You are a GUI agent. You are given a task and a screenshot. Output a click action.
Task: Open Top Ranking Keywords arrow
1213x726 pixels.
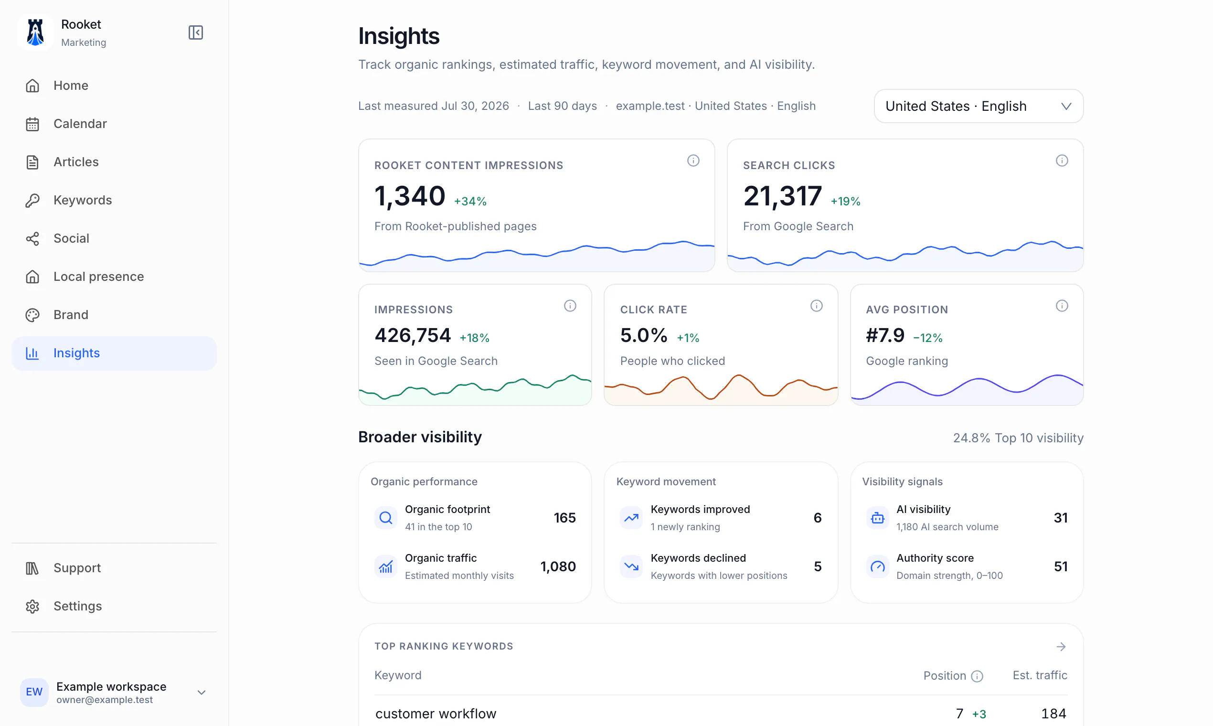pos(1061,647)
